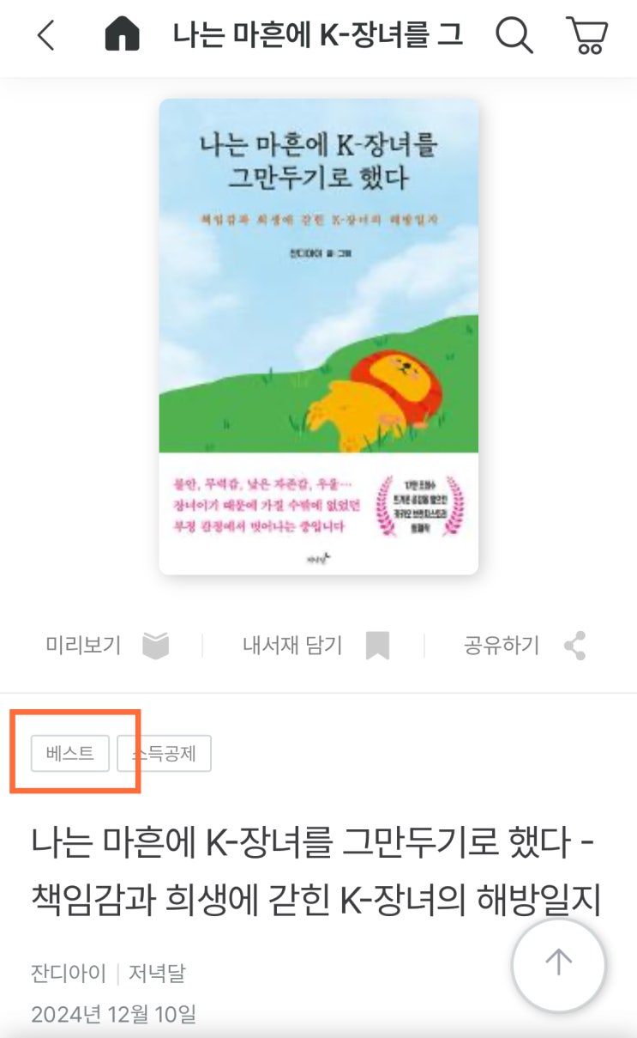Tap the open-book icon beside 미리보기

pos(156,646)
